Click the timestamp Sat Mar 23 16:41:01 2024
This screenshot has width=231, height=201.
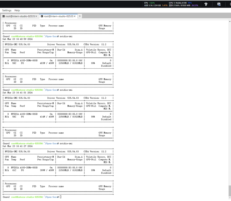click(x=17, y=93)
